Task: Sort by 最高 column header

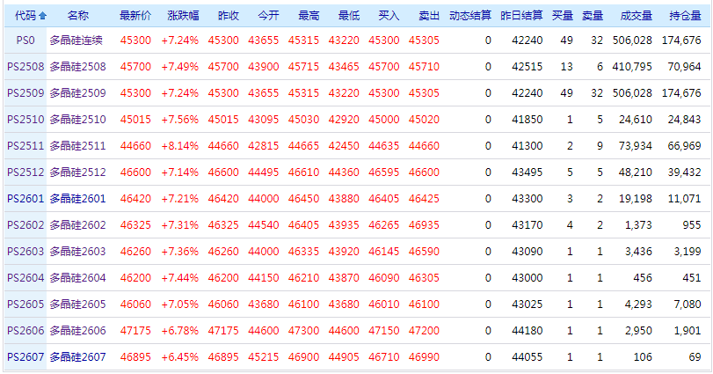Action: pyautogui.click(x=309, y=16)
